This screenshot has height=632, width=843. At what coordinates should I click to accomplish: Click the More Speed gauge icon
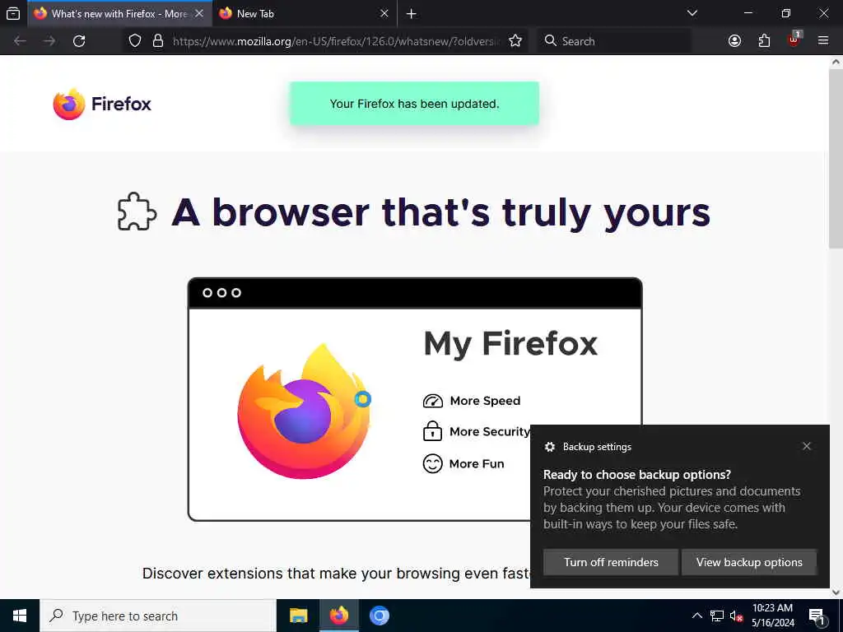433,401
